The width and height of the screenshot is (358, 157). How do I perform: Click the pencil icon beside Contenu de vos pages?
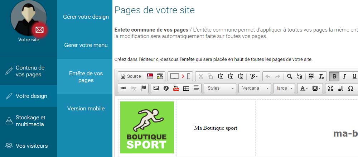click(x=9, y=71)
